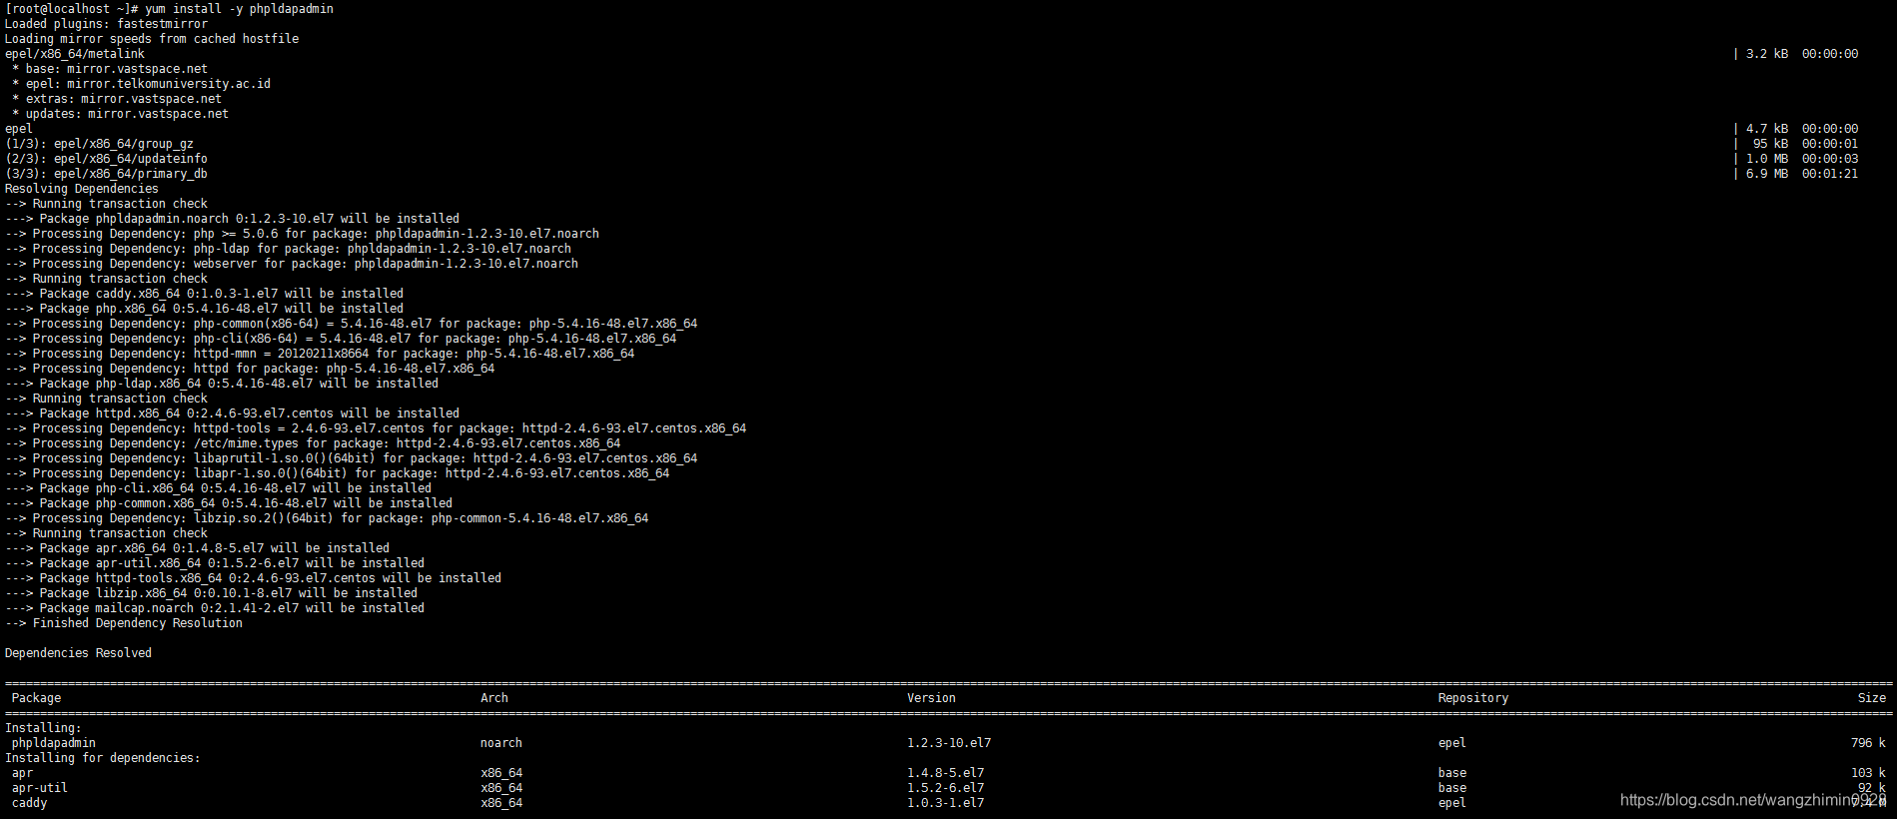Viewport: 1897px width, 819px height.
Task: Click the '3.2 kB 00:00:00' metalink stat
Action: [1802, 54]
